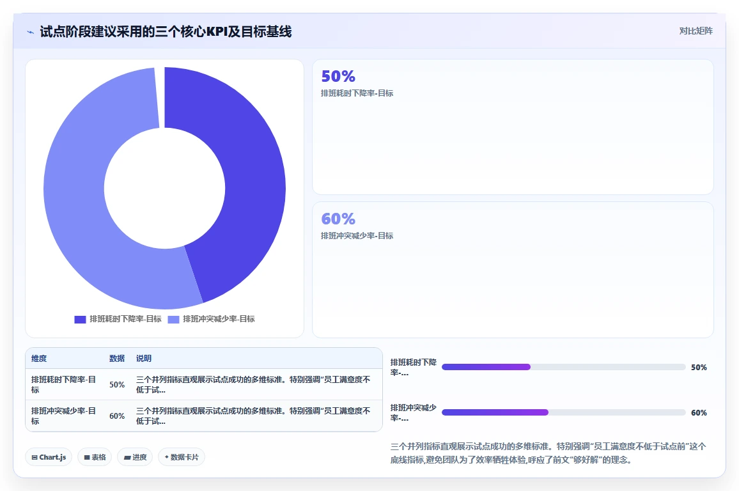Click the table cell 排班冲突减少率-目标
739x491 pixels.
64,416
